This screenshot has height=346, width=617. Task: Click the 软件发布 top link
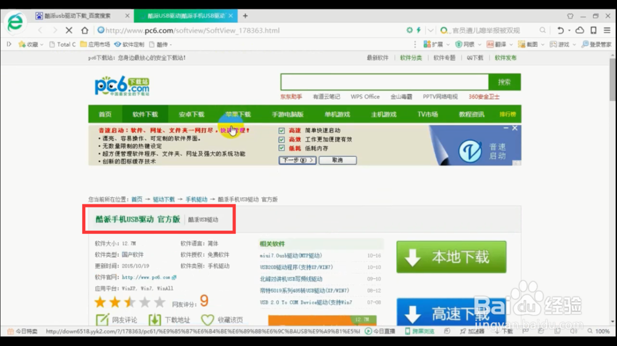pyautogui.click(x=505, y=58)
